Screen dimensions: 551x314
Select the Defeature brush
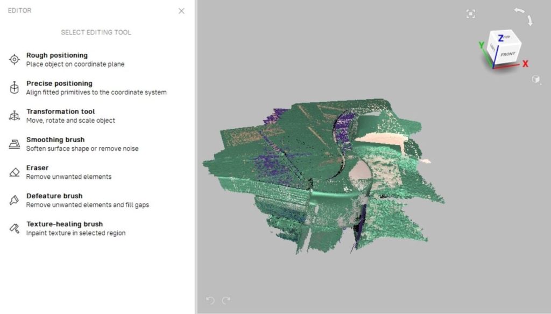(x=15, y=200)
